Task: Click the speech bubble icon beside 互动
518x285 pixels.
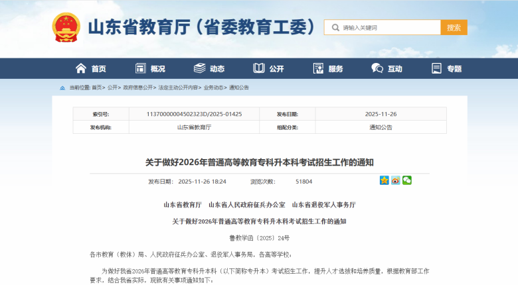Action: pos(377,68)
